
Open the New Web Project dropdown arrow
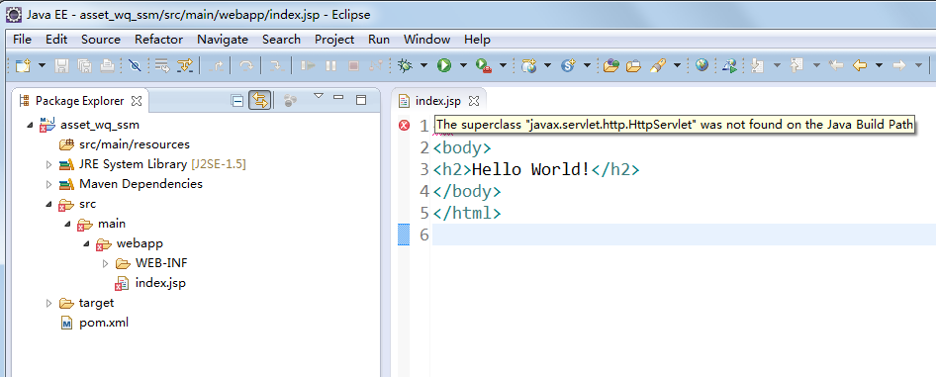point(547,65)
